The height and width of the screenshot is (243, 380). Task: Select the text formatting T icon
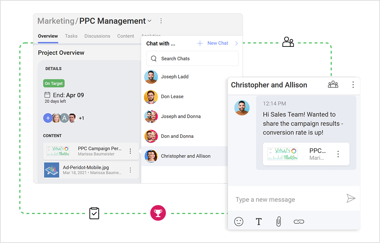coord(259,222)
